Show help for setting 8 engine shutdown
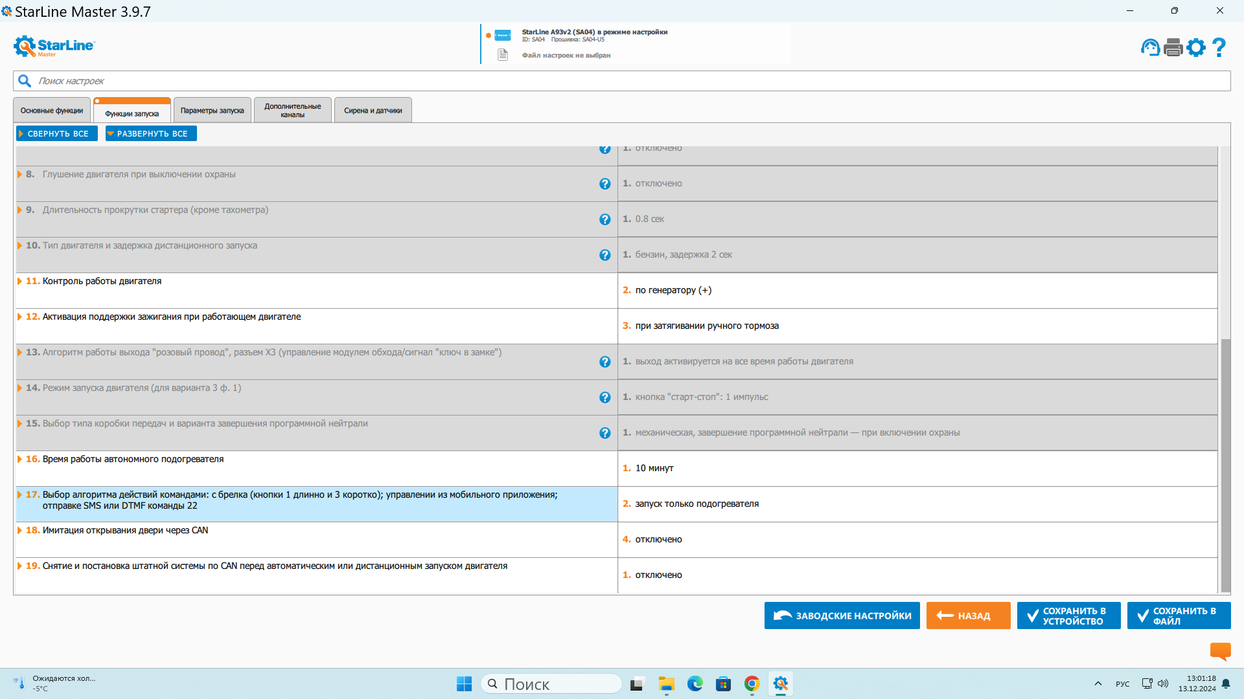 [x=605, y=184]
